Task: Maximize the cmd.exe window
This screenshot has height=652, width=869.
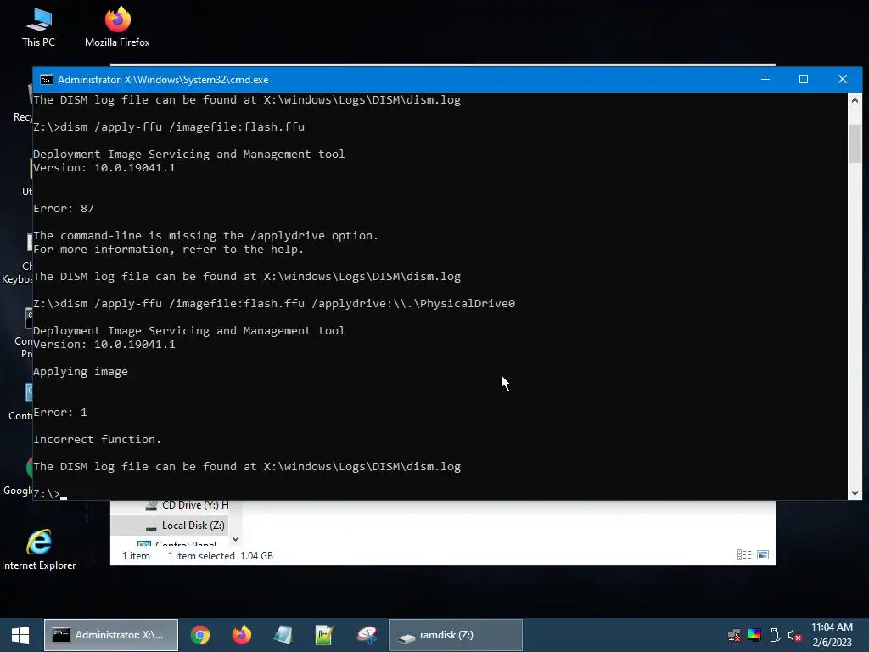Action: [x=804, y=79]
